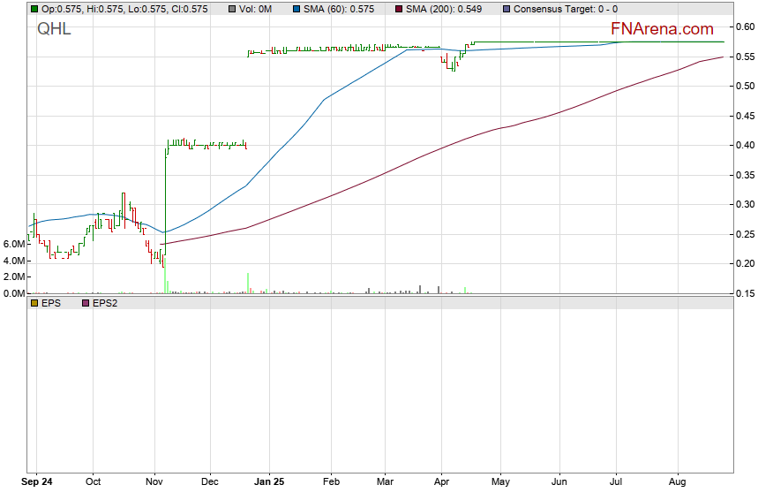
Task: Click the 6.0M volume axis label
Action: [x=13, y=244]
